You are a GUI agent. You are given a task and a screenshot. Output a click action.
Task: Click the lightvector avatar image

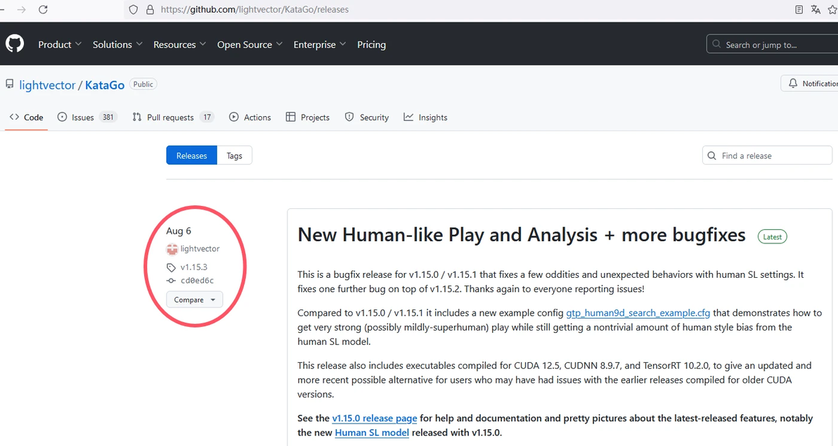click(172, 249)
